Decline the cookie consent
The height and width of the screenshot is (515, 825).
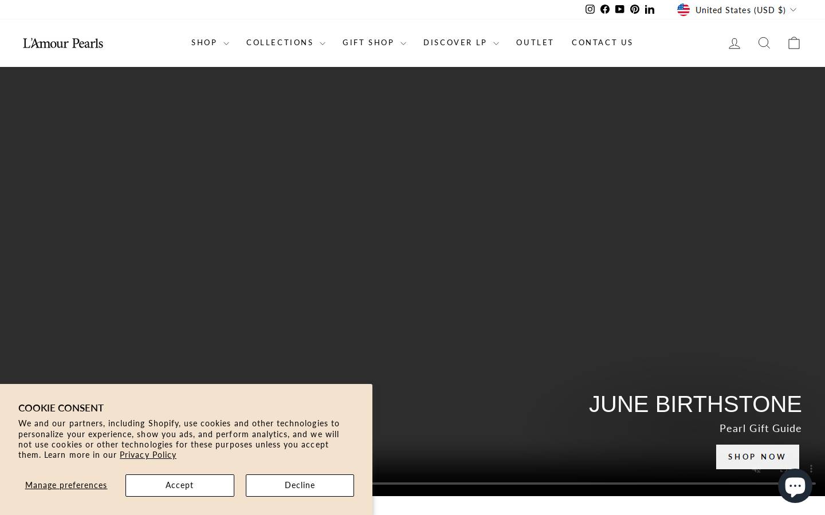(300, 485)
